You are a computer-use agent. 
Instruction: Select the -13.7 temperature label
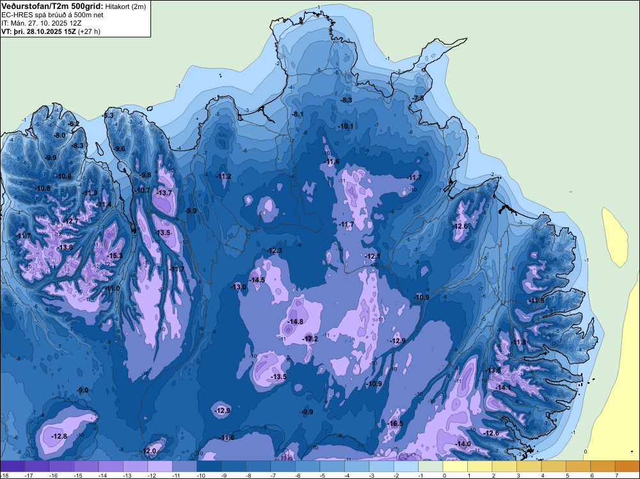pyautogui.click(x=164, y=193)
